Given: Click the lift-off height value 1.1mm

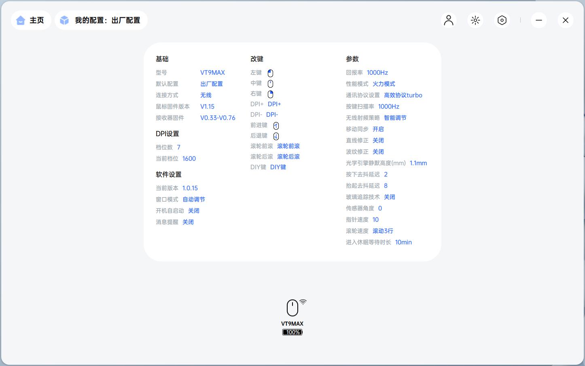Looking at the screenshot, I should click(418, 163).
